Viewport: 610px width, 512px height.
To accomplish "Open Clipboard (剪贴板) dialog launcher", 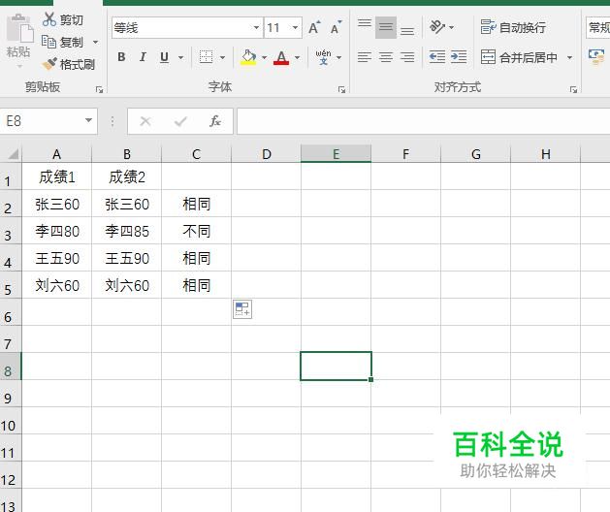I will click(99, 89).
